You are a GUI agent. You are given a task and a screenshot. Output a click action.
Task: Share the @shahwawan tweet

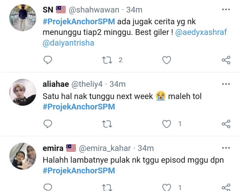[x=226, y=60]
